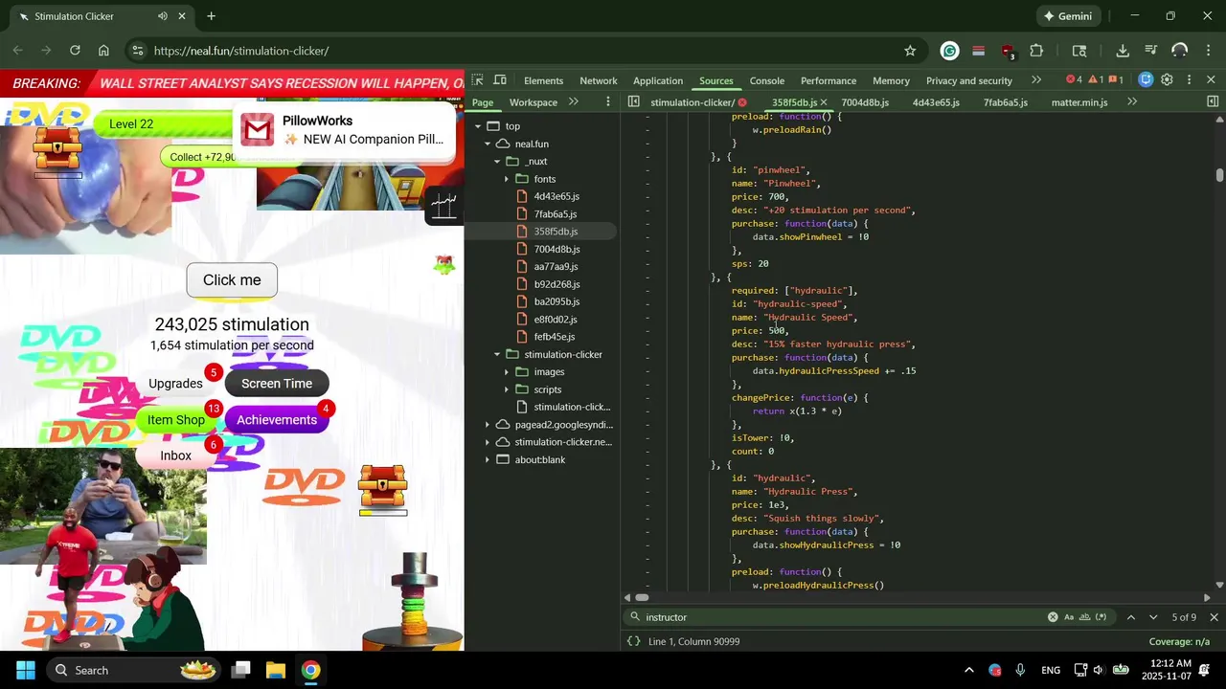Open the Memory tab
This screenshot has height=689, width=1226.
(891, 80)
